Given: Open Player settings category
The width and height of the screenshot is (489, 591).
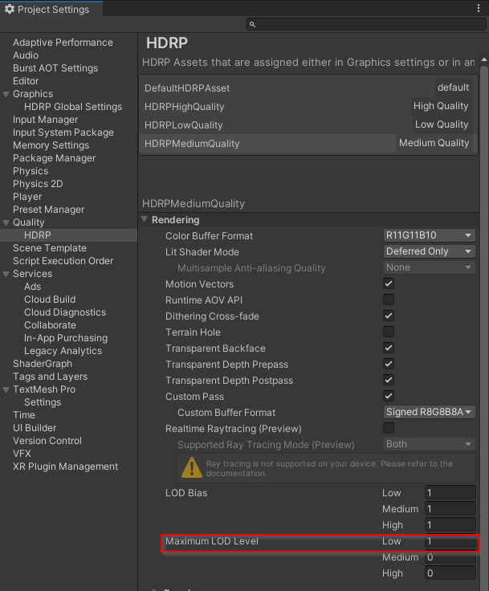Looking at the screenshot, I should click(27, 197).
